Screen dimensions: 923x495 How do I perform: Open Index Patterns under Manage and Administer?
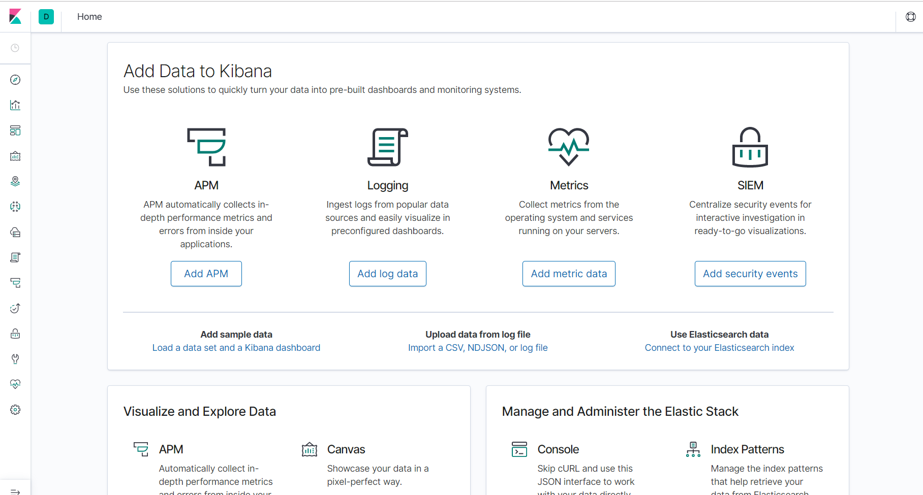747,449
